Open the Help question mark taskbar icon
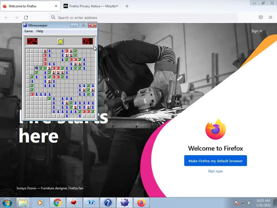Screen dimensions: 277x208 pos(108,203)
